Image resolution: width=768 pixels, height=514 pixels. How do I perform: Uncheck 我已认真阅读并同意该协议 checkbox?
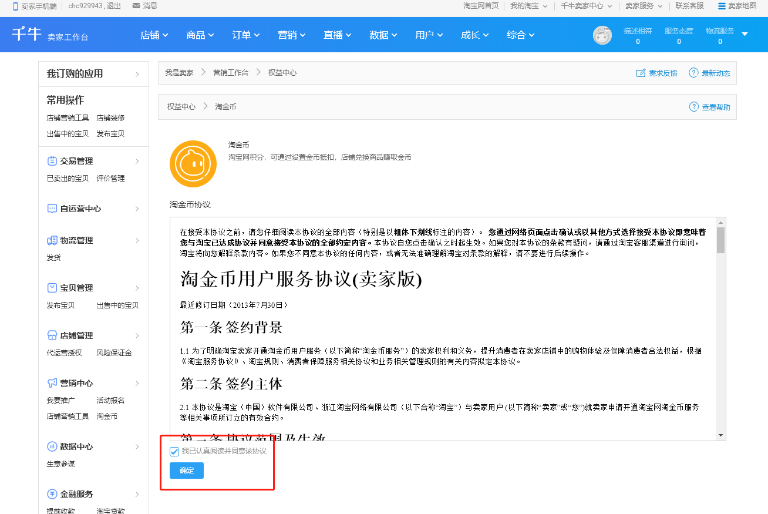click(x=174, y=451)
